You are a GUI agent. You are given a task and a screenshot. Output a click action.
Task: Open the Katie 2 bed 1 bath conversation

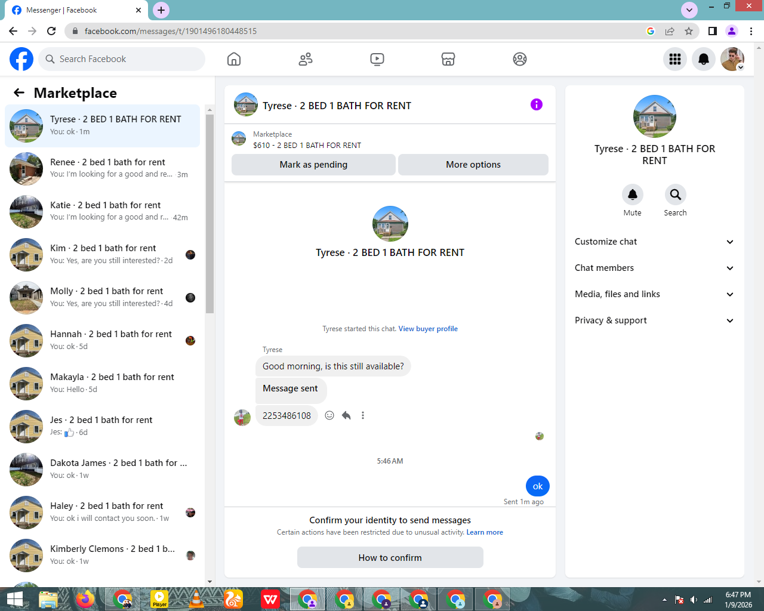tap(103, 211)
